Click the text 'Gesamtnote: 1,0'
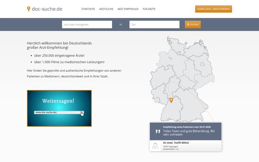The width and height of the screenshot is (259, 162). [x=171, y=149]
